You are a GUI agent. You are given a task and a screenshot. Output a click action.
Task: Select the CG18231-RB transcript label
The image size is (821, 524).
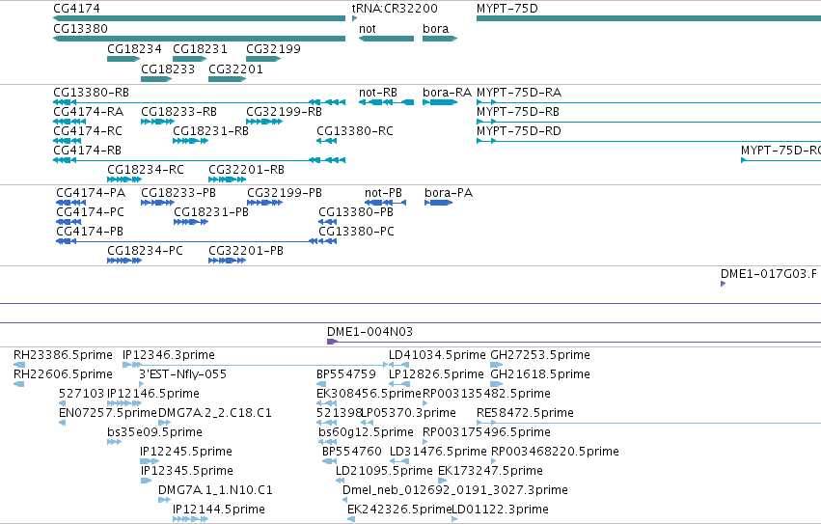click(210, 131)
